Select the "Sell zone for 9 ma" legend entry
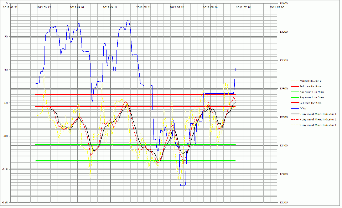 pyautogui.click(x=306, y=87)
